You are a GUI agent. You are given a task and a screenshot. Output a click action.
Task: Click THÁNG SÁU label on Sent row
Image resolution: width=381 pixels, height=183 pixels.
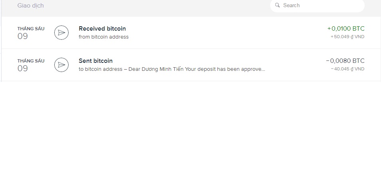(x=31, y=61)
